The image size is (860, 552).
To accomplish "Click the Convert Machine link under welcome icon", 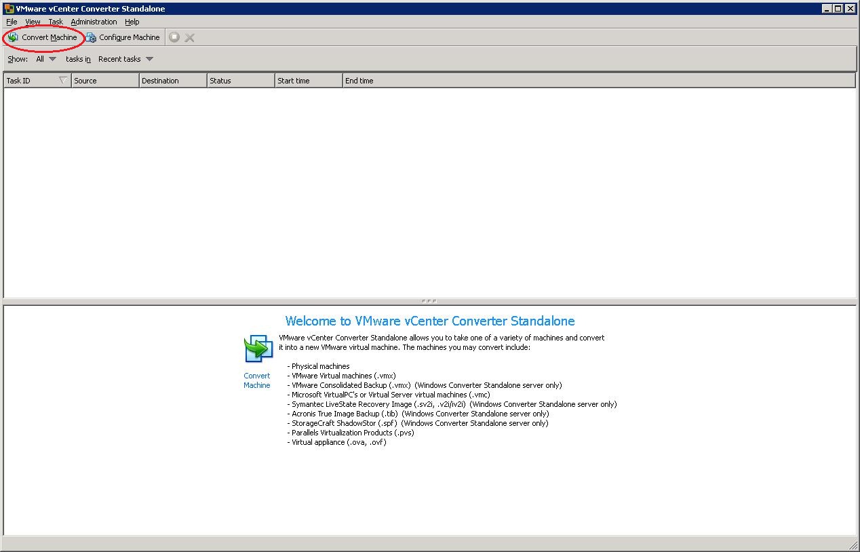I will pos(257,380).
